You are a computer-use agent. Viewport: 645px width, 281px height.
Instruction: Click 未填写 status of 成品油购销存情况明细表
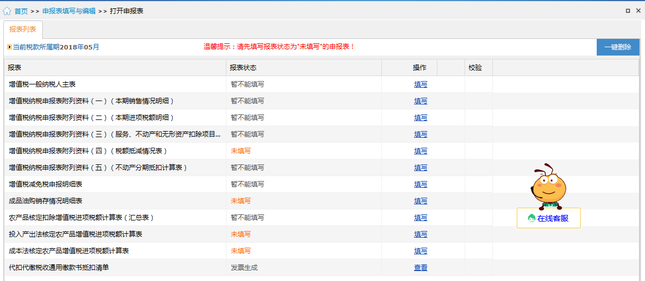point(241,201)
